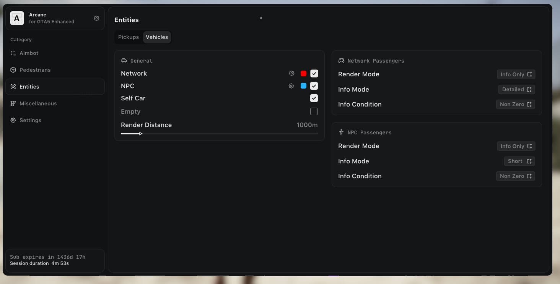Open NPC Passengers Info Mode Short selector

pos(519,161)
